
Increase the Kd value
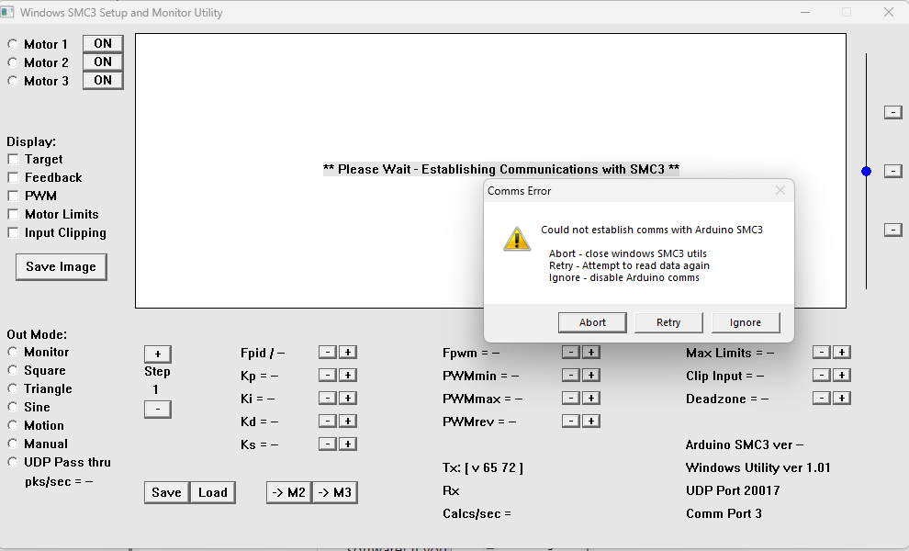[348, 422]
